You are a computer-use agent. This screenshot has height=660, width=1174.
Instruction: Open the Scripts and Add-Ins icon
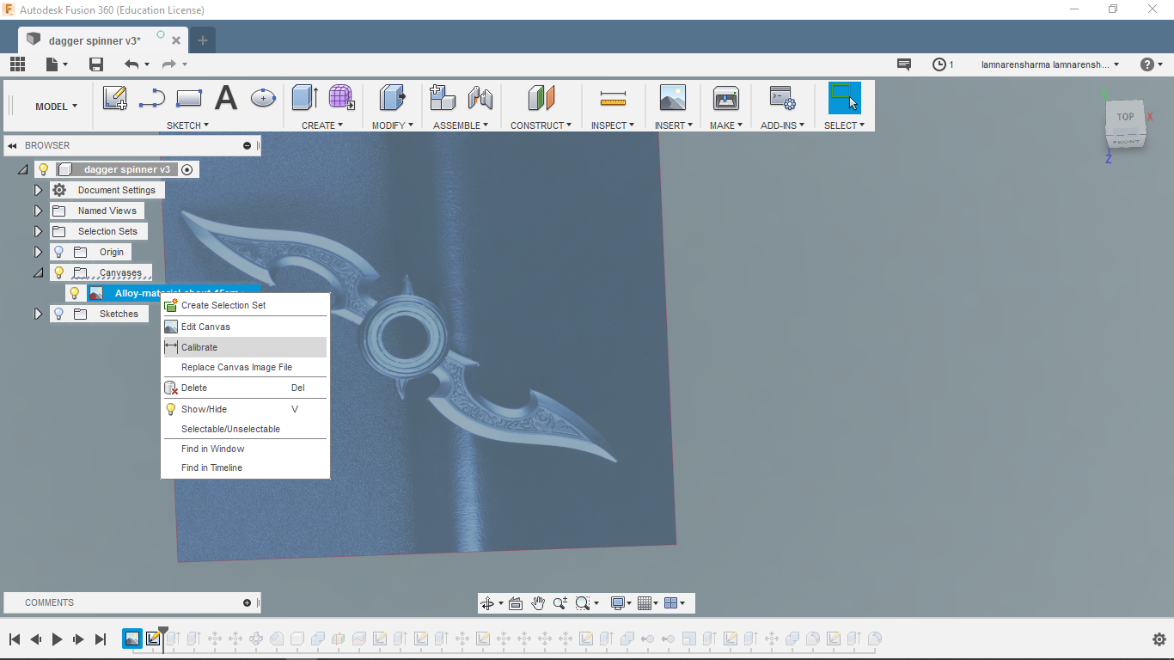[x=782, y=98]
